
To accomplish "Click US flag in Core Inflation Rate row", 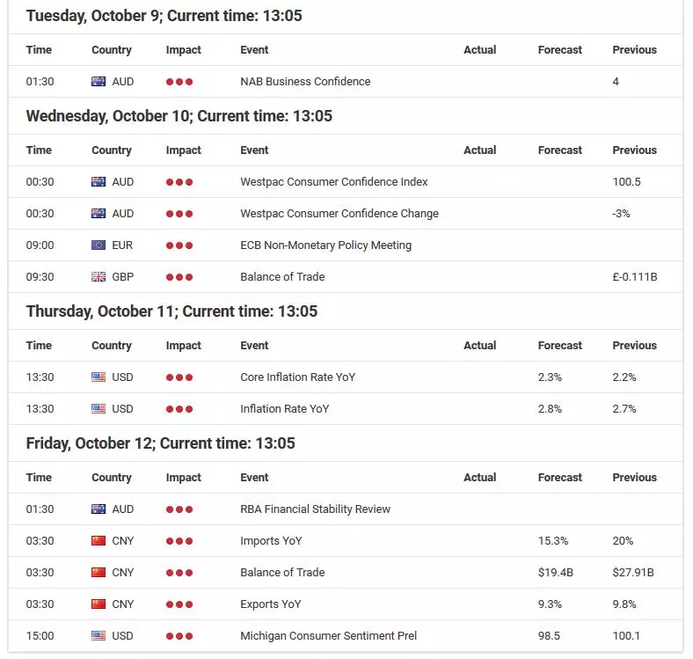I will coord(98,377).
